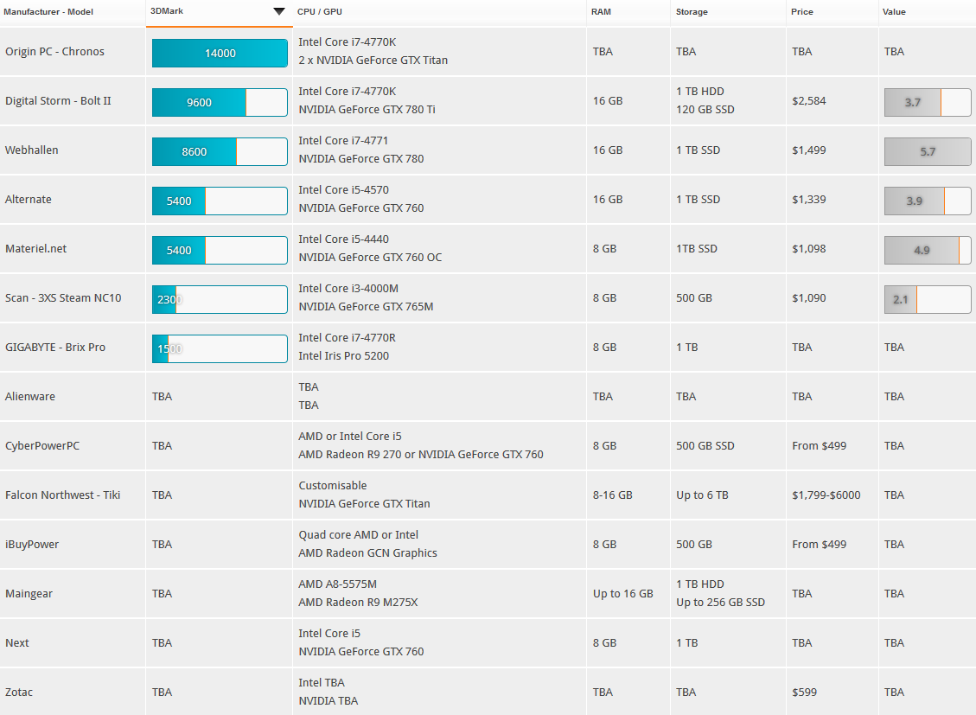Click Digital Storm 9600 score bar
This screenshot has height=715, width=976.
tap(220, 102)
